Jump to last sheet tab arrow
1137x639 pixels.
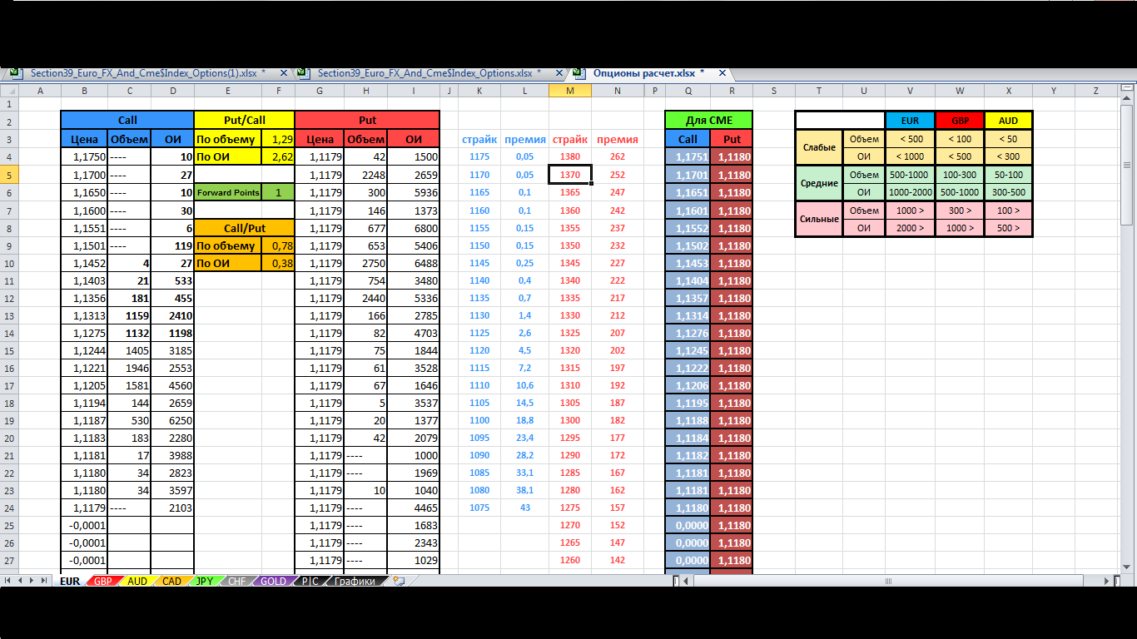(45, 580)
